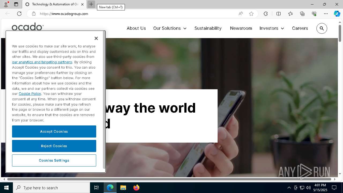Open the Extensions puzzle icon

tap(266, 14)
